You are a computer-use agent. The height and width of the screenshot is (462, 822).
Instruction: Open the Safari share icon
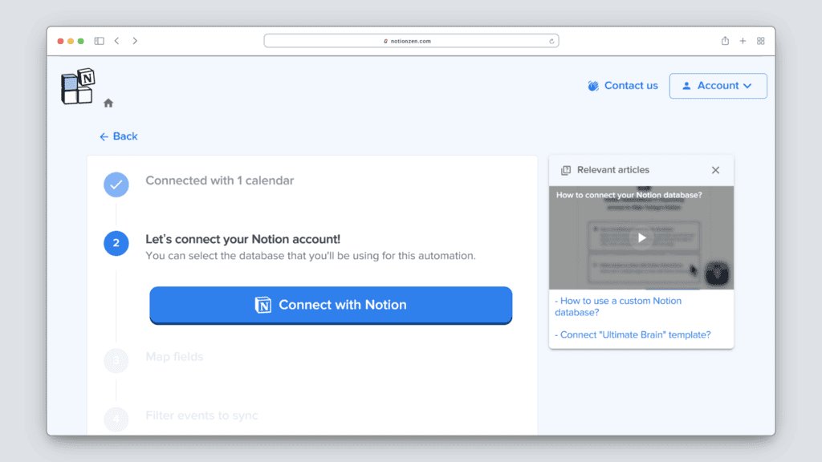click(x=725, y=41)
